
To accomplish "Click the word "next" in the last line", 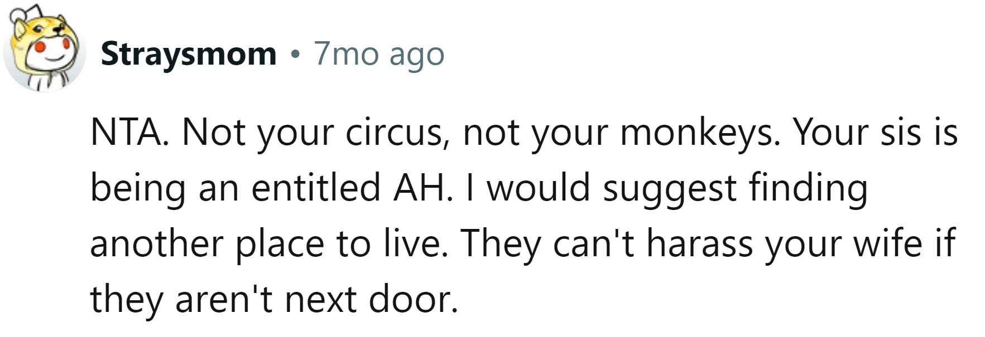I will [x=321, y=299].
